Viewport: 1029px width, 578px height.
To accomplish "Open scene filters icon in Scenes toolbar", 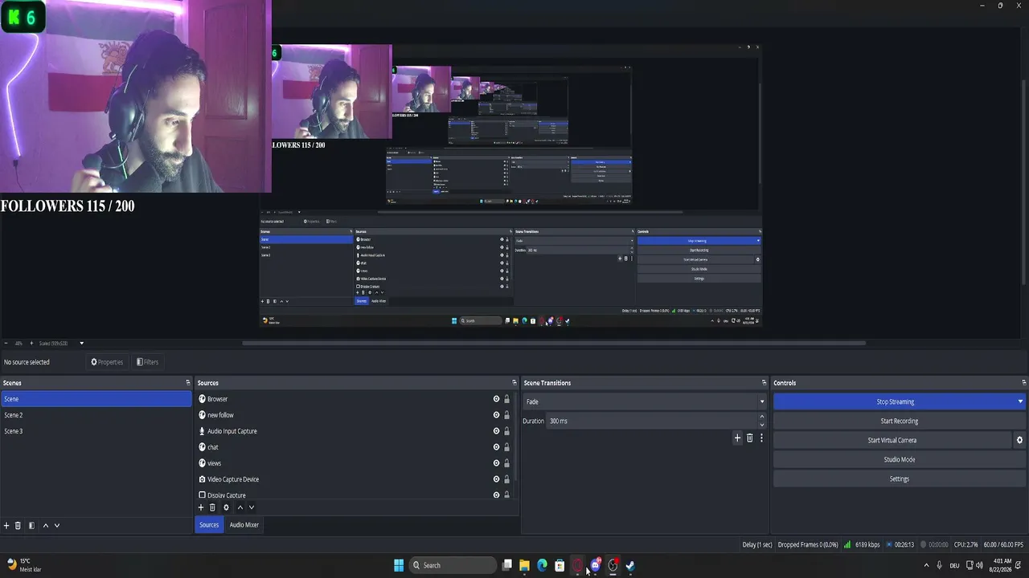I will 31,526.
